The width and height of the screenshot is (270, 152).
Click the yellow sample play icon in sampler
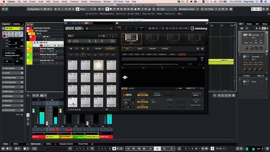[x=127, y=95]
